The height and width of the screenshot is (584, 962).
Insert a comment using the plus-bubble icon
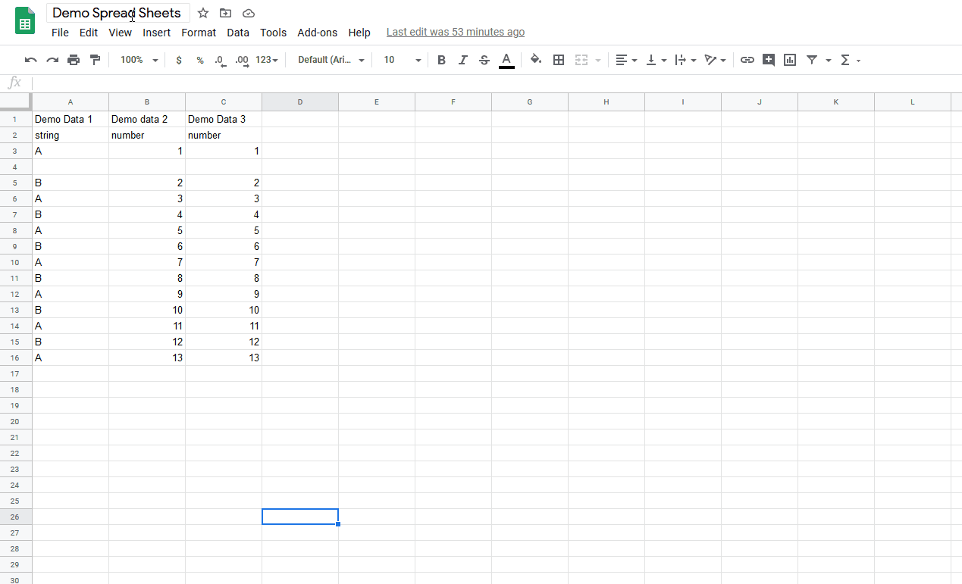point(769,60)
